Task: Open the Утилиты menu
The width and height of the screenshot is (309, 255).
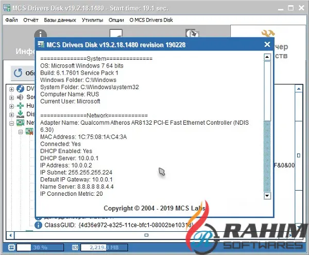Action: tap(92, 20)
